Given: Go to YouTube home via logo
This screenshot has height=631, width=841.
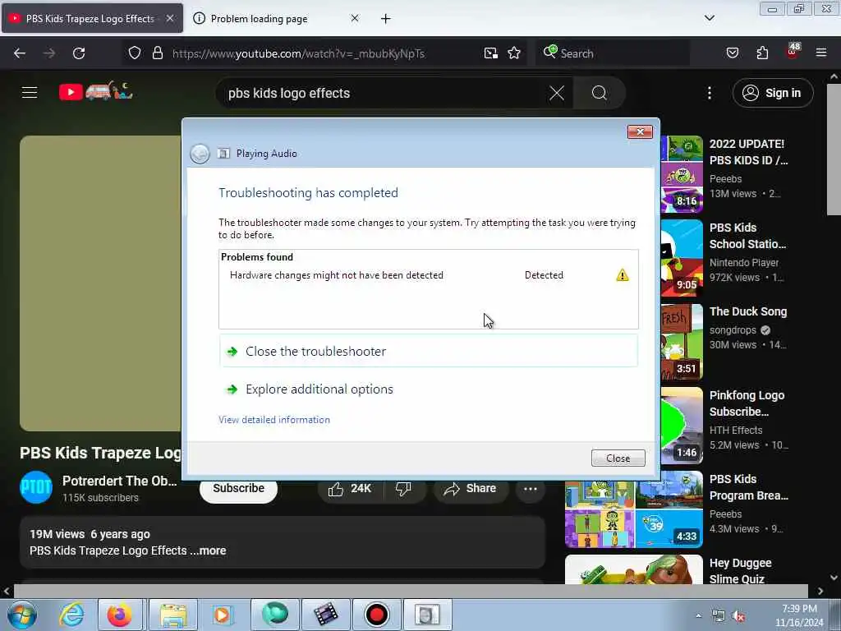Looking at the screenshot, I should click(95, 92).
